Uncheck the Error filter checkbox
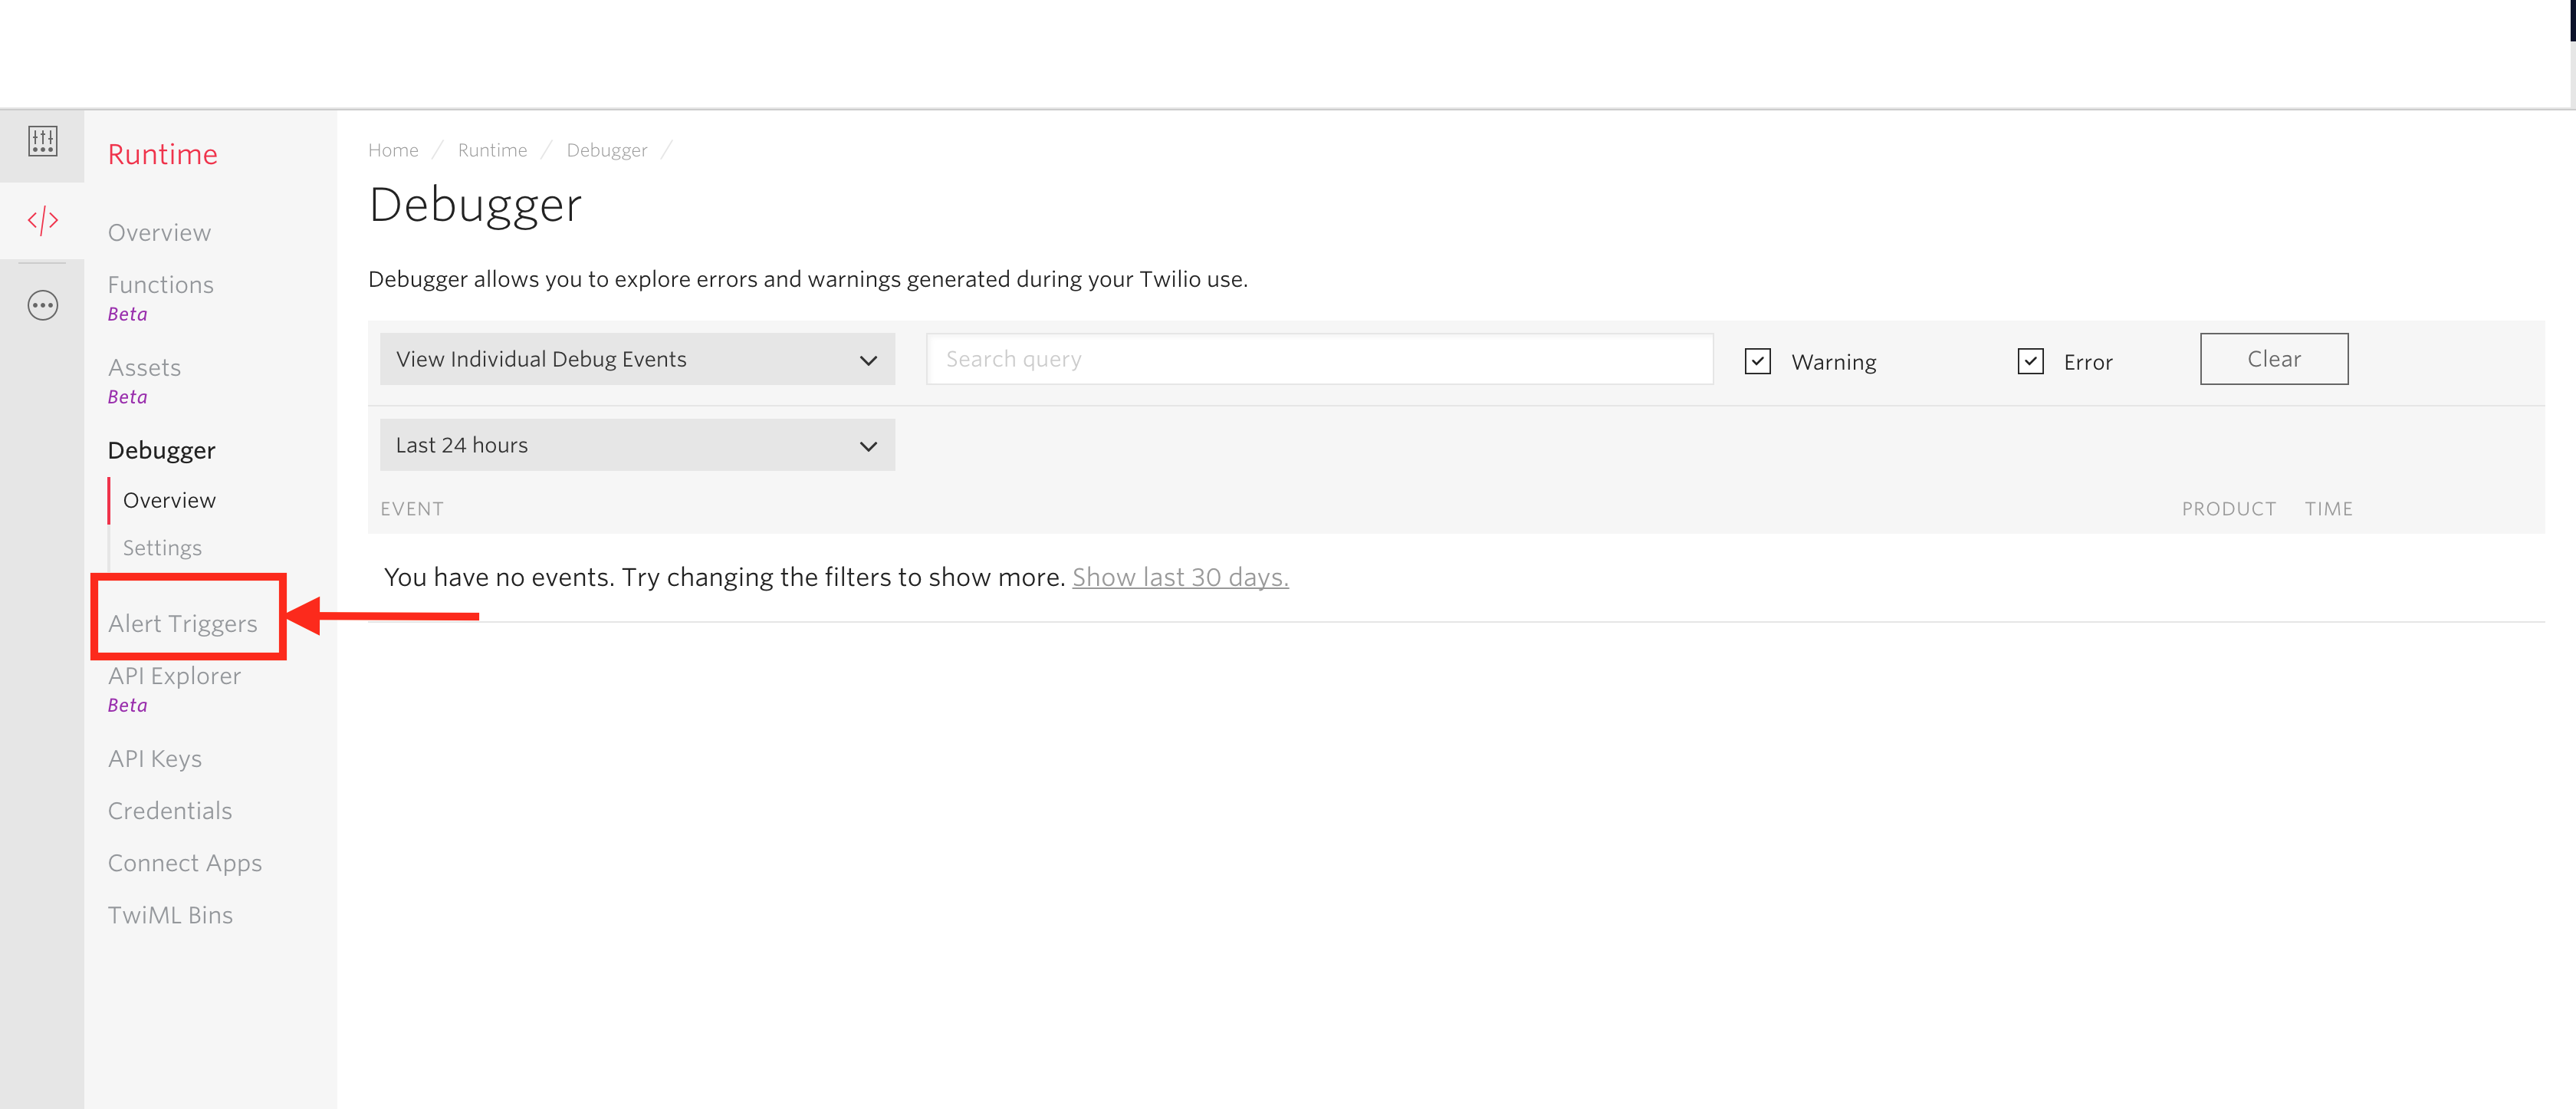 coord(2030,361)
